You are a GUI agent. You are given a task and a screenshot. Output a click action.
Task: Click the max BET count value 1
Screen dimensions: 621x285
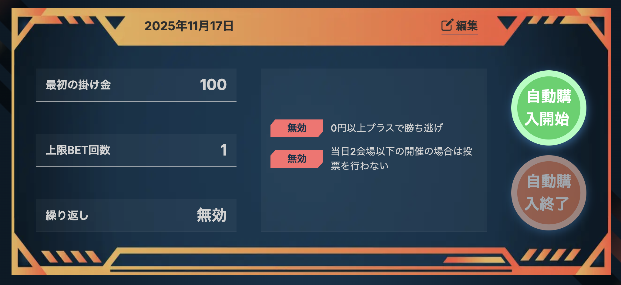223,150
